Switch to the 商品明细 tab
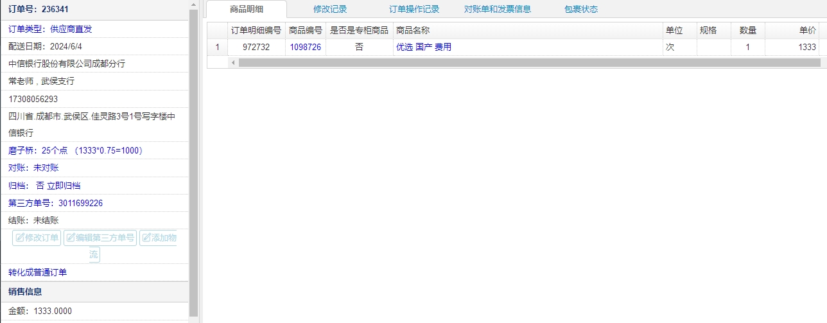827x323 pixels. pyautogui.click(x=247, y=9)
